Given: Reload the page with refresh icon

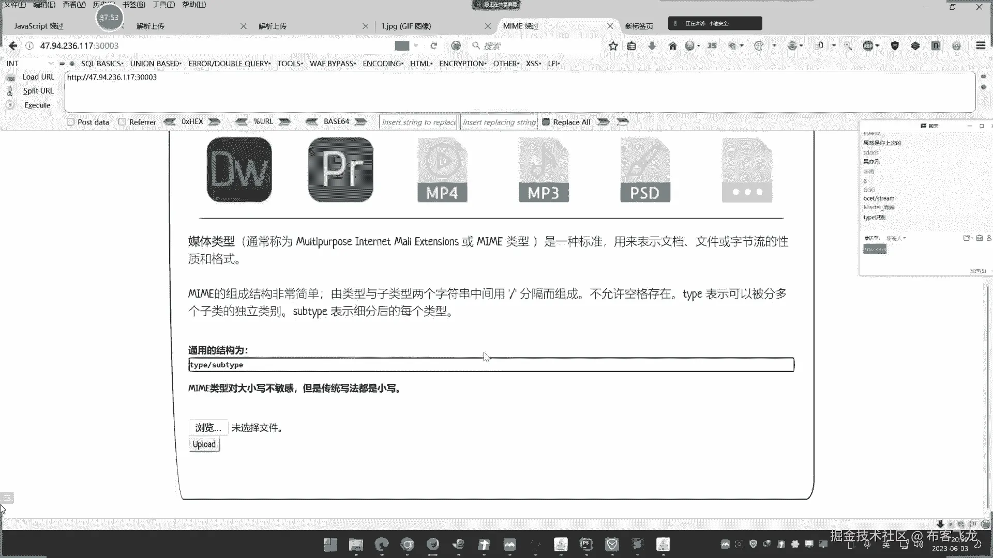Looking at the screenshot, I should 434,46.
